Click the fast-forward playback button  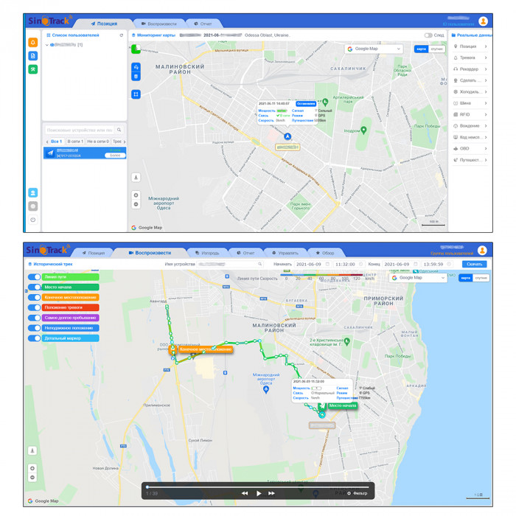pos(271,493)
